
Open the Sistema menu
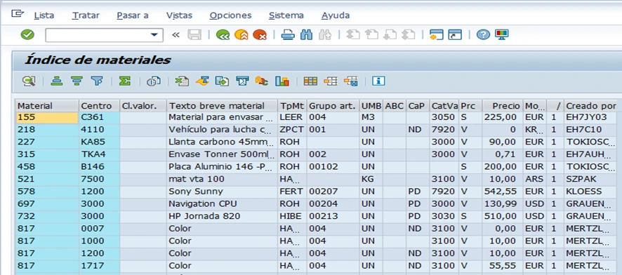tap(286, 15)
